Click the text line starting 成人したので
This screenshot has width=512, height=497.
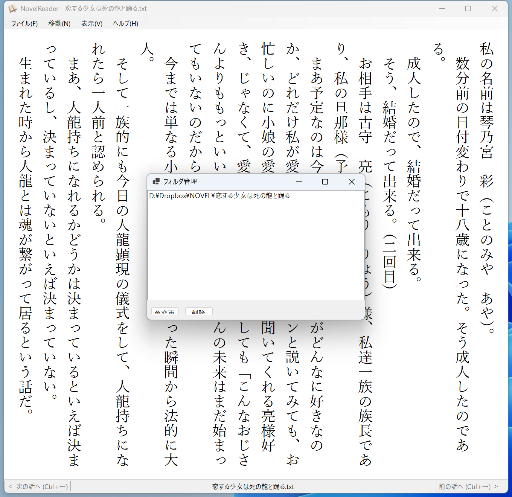pyautogui.click(x=414, y=170)
